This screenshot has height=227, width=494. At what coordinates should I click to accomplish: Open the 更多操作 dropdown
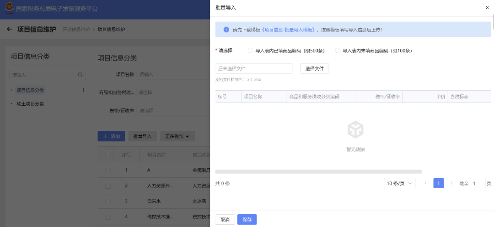pos(177,136)
